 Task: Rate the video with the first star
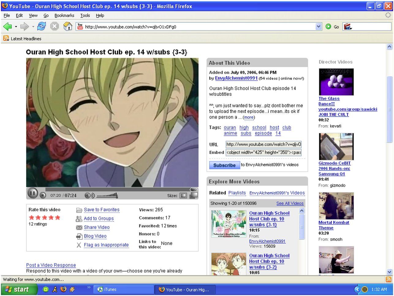click(31, 218)
